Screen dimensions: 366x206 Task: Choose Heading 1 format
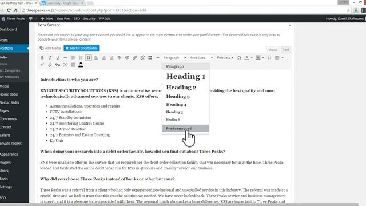point(185,76)
